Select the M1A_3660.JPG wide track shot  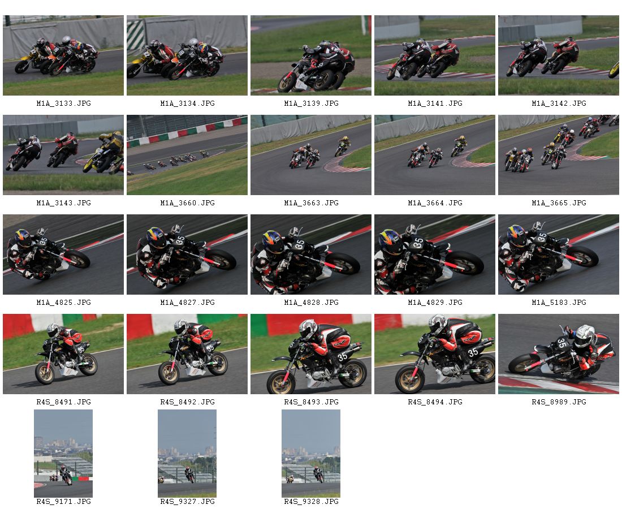(187, 155)
